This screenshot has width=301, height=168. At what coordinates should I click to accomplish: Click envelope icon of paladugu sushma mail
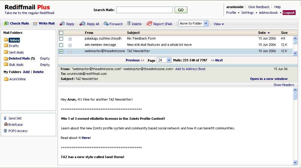pyautogui.click(x=70, y=39)
